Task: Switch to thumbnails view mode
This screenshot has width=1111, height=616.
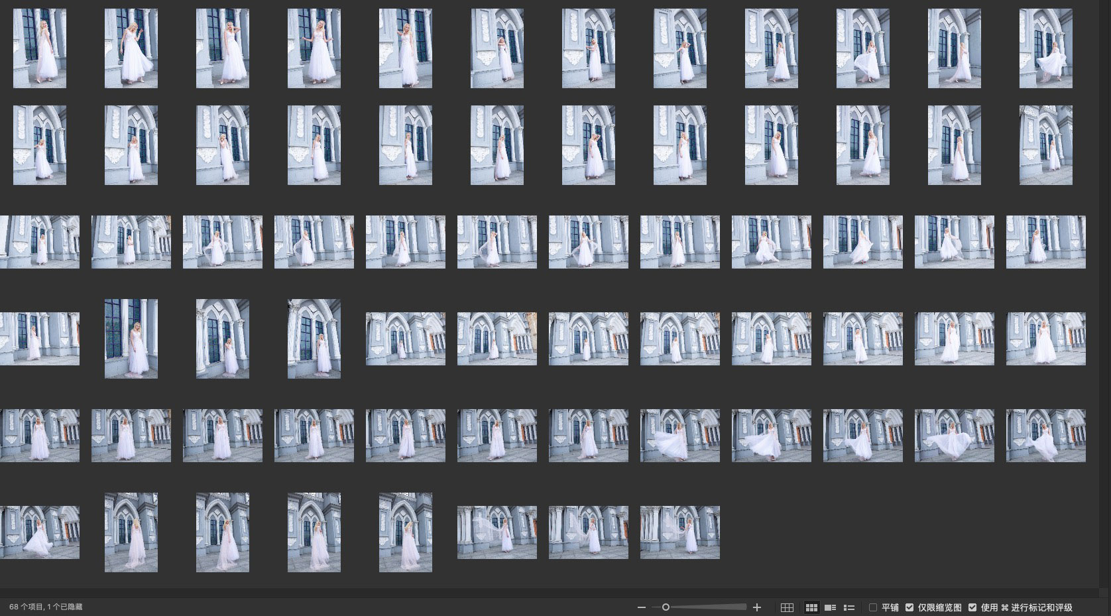Action: 811,607
